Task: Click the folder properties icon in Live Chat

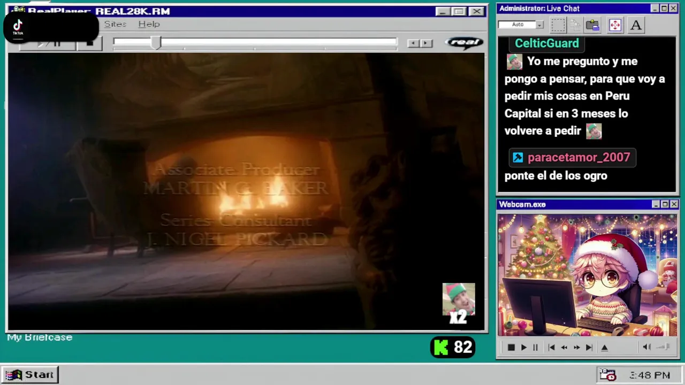Action: coord(592,25)
